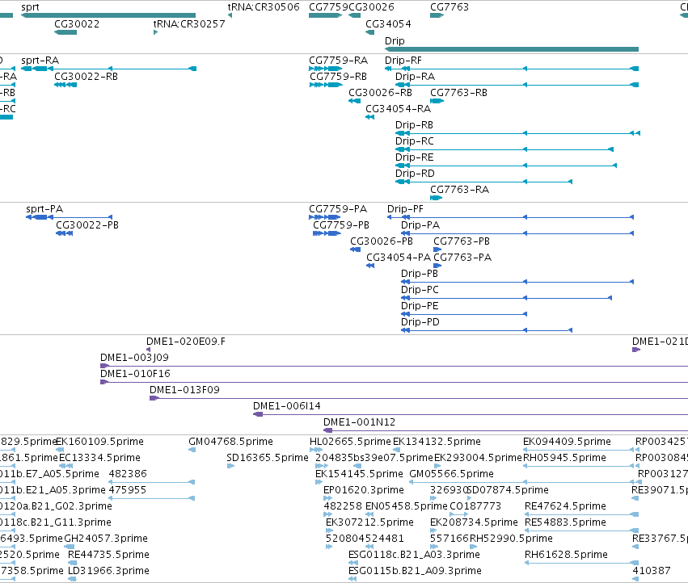Click the CG7763-PA protein label
The height and width of the screenshot is (583, 688).
pos(462,258)
